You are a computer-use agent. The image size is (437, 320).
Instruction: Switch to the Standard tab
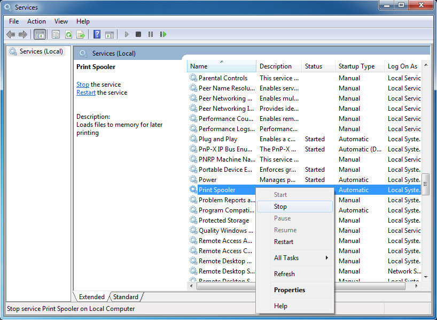click(x=126, y=297)
